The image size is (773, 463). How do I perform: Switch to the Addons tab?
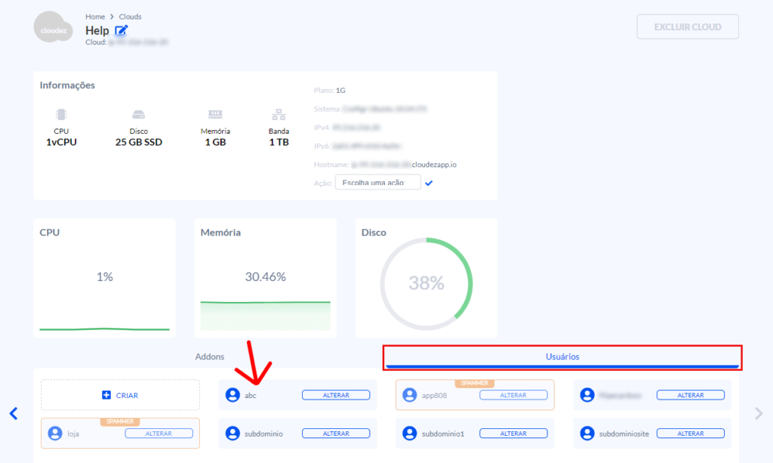[210, 357]
